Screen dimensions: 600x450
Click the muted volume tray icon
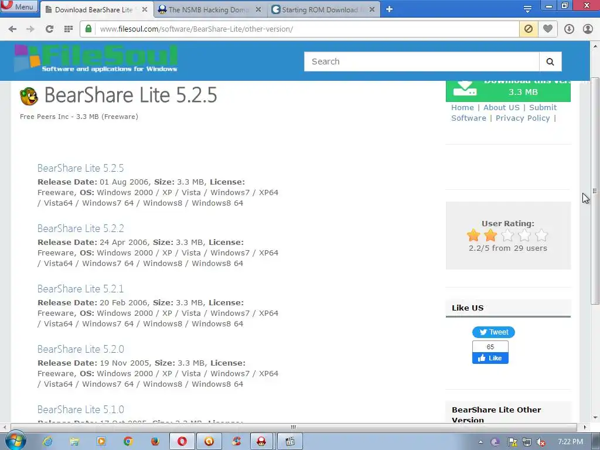tap(541, 442)
